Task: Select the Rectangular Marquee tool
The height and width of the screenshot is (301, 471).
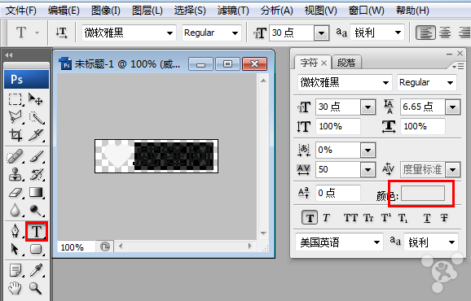Action: click(15, 99)
